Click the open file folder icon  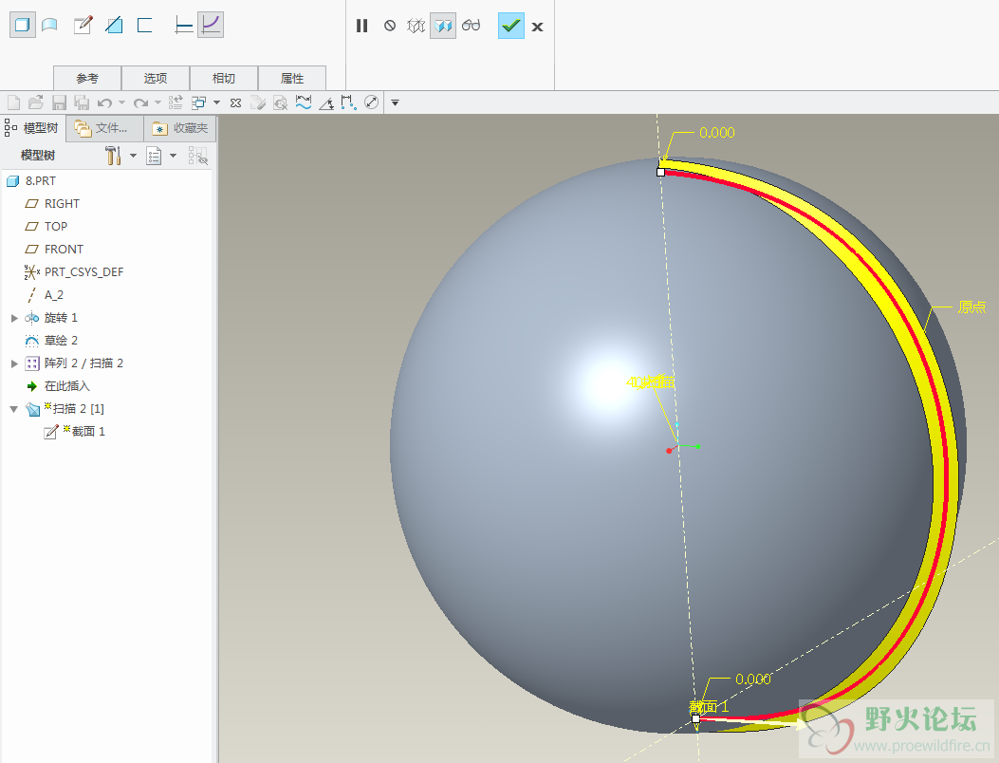click(36, 102)
